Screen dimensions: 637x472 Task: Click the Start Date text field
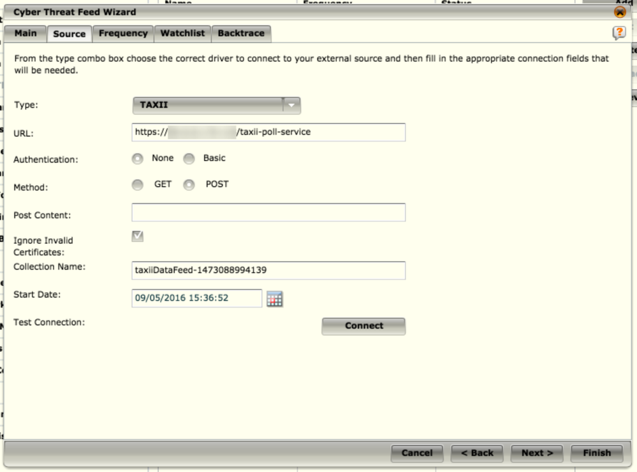[196, 298]
